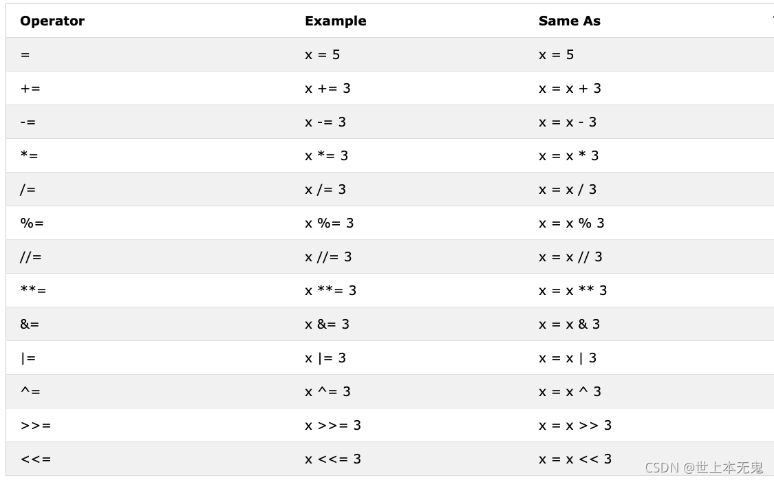Click the Same As column header
This screenshot has width=774, height=480.
click(570, 21)
